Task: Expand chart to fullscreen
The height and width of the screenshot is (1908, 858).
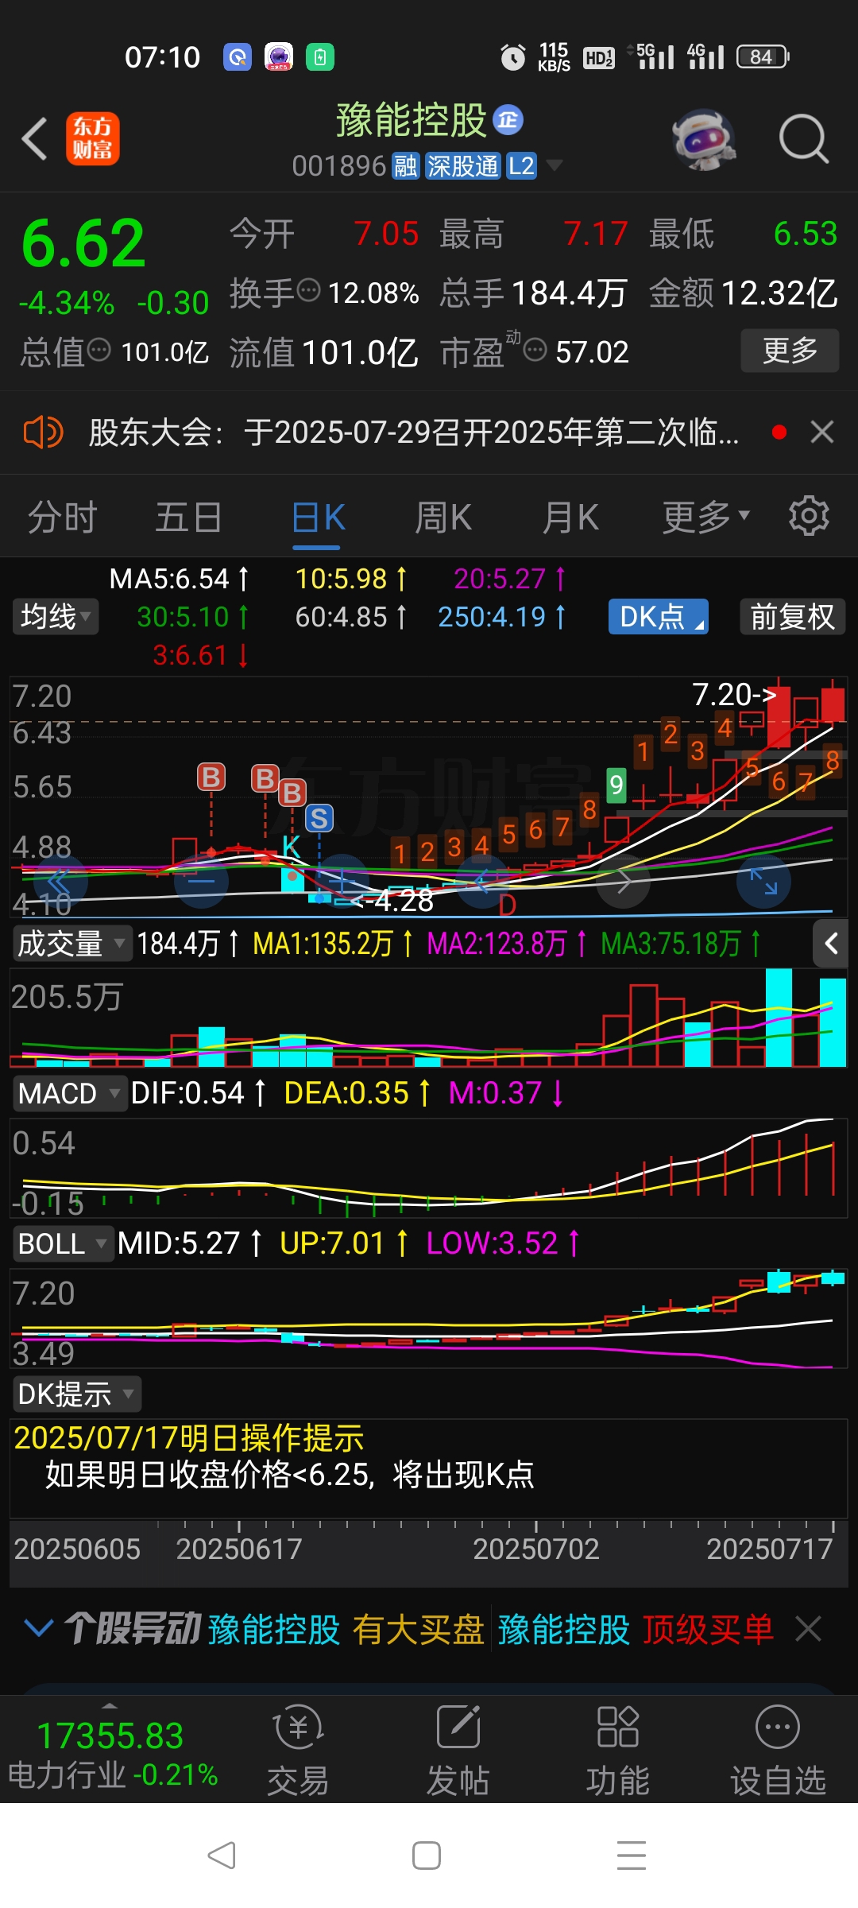Action: point(763,881)
